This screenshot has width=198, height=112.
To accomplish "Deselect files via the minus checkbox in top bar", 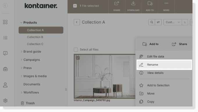I will [75, 6].
